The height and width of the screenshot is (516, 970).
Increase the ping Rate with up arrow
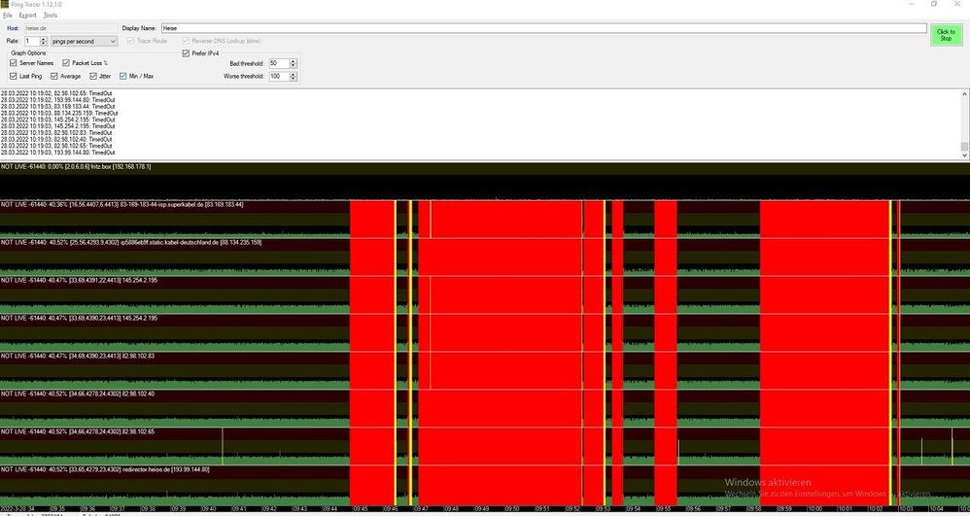[x=44, y=39]
